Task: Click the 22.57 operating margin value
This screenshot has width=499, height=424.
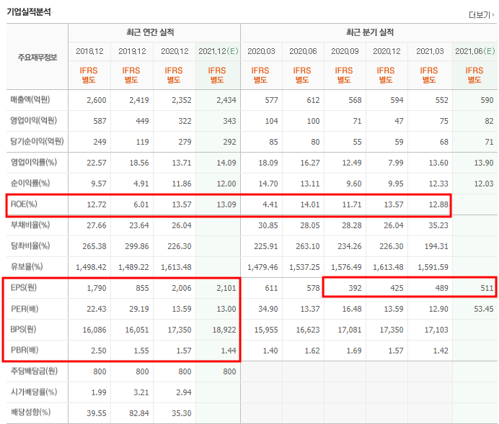Action: click(97, 163)
